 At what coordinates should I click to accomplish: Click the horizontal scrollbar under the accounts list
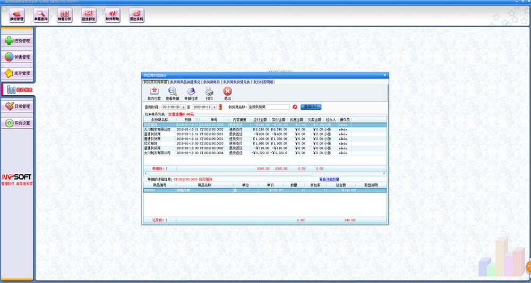[265, 173]
